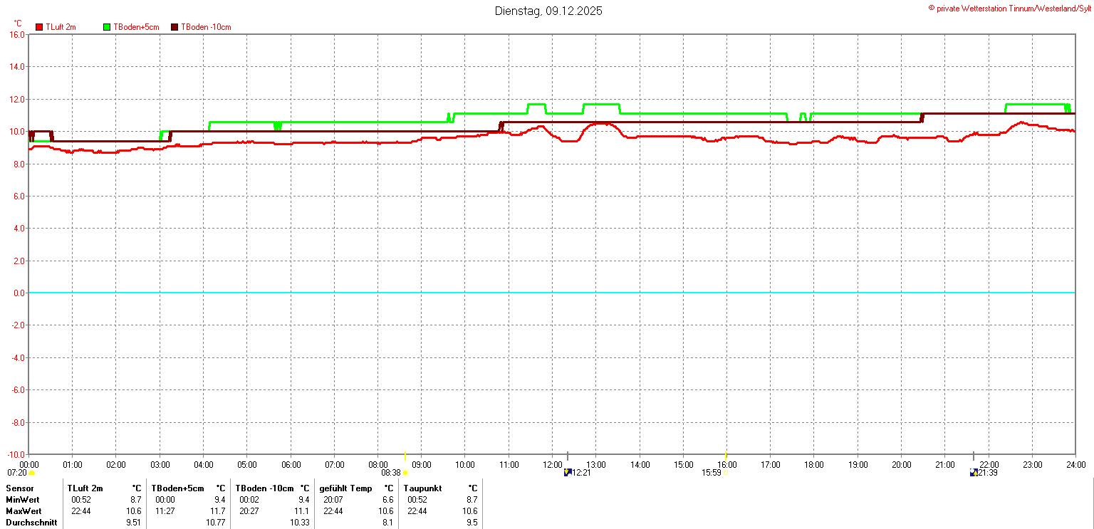This screenshot has height=529, width=1094.
Task: Click the gray tick mark above 21:39
Action: pos(973,456)
